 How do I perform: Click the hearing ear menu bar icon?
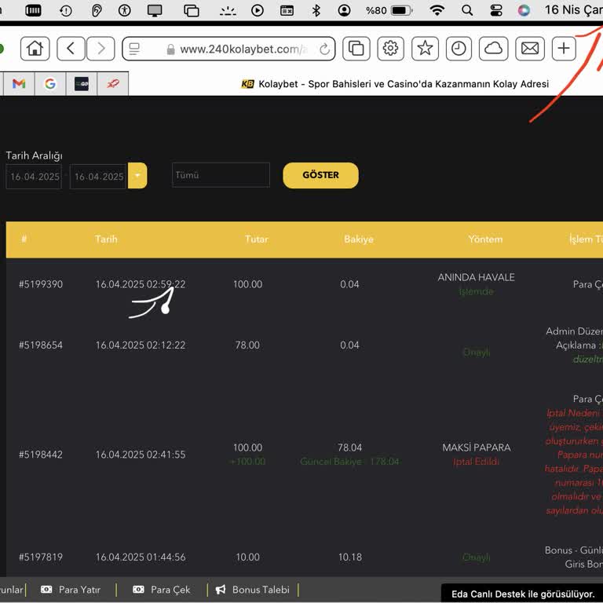(x=97, y=10)
